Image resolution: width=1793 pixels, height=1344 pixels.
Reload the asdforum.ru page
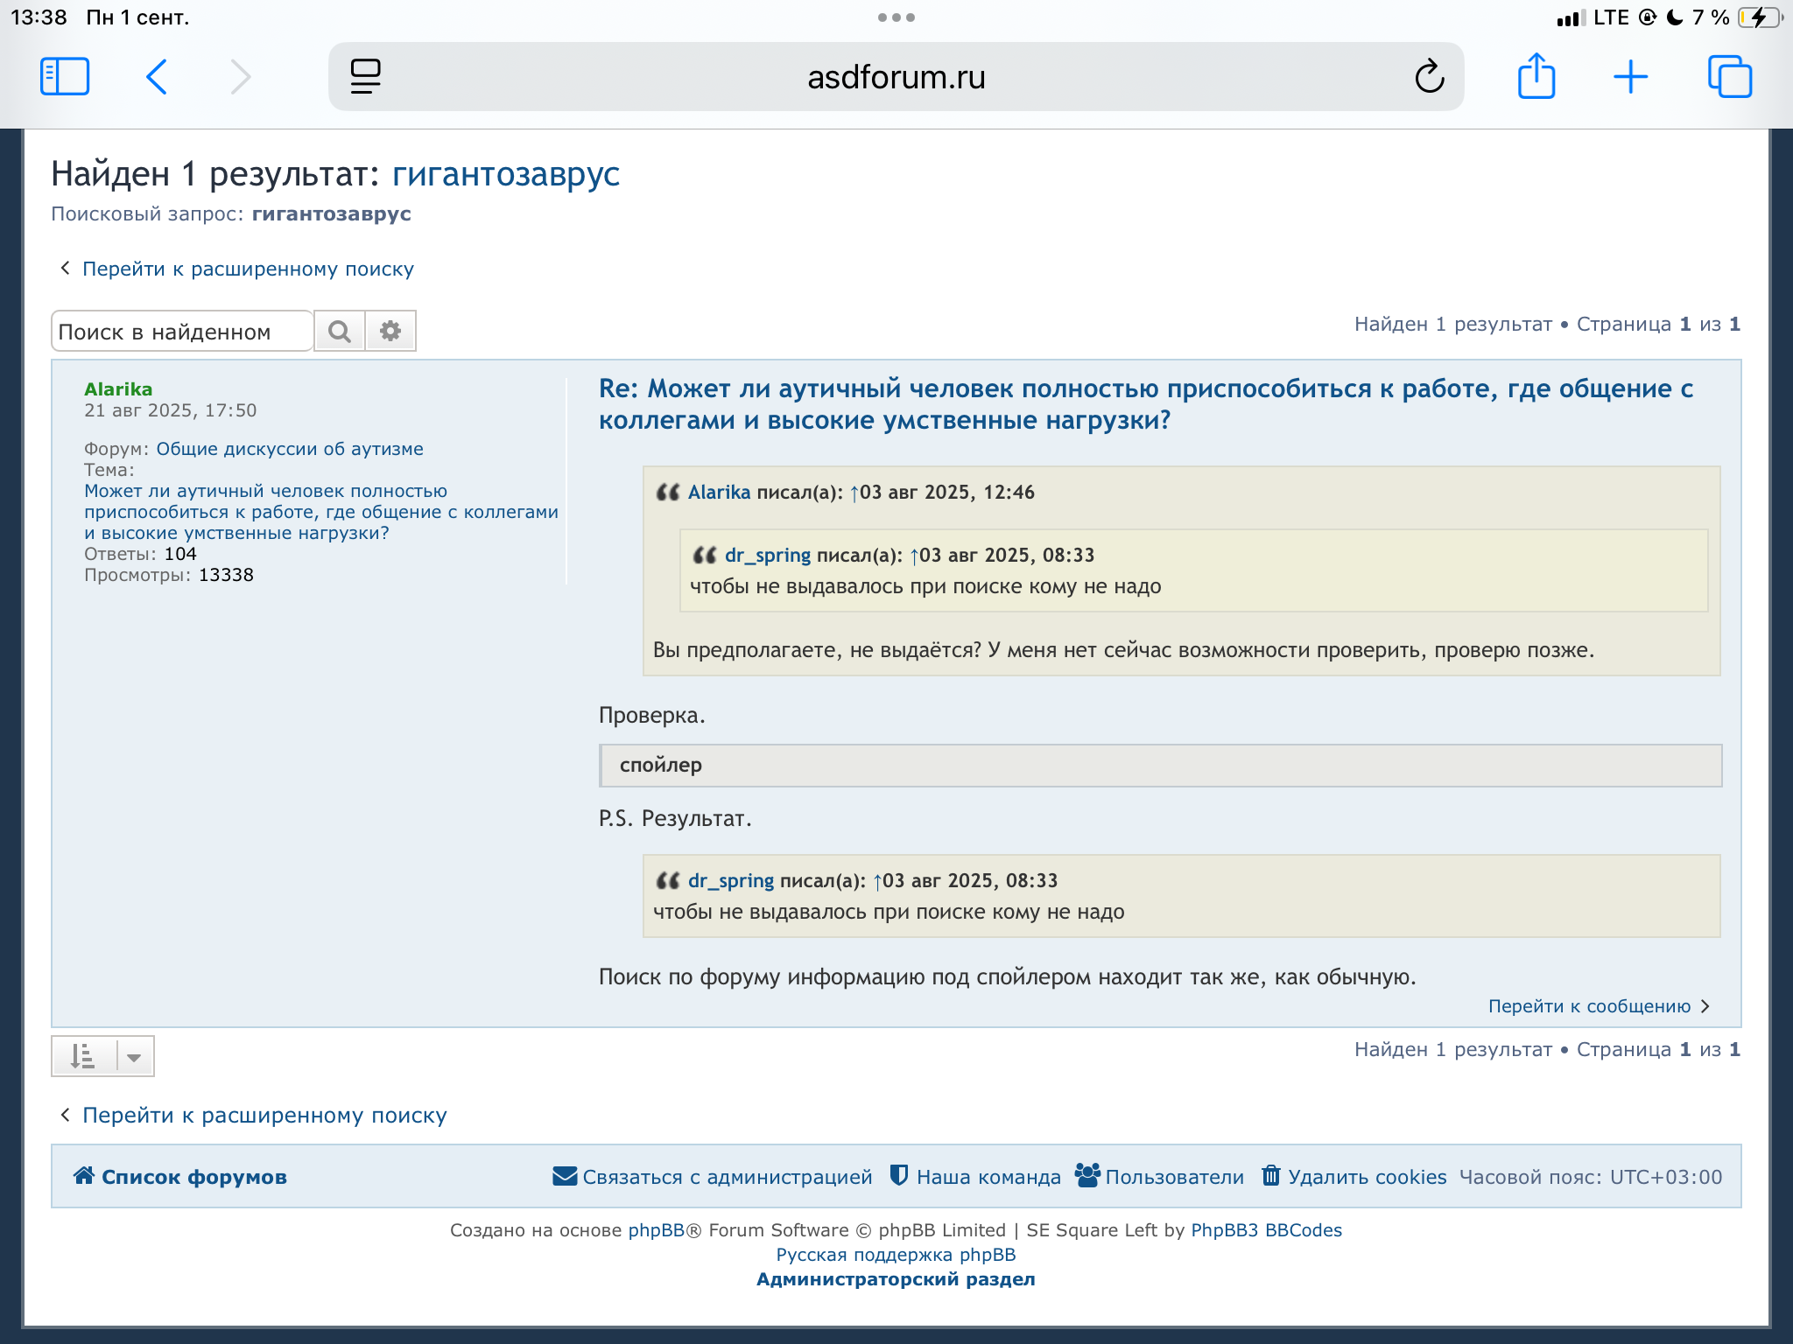1428,77
